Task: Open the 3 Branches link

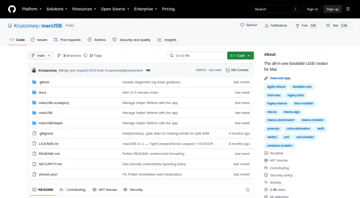Action: tap(69, 56)
